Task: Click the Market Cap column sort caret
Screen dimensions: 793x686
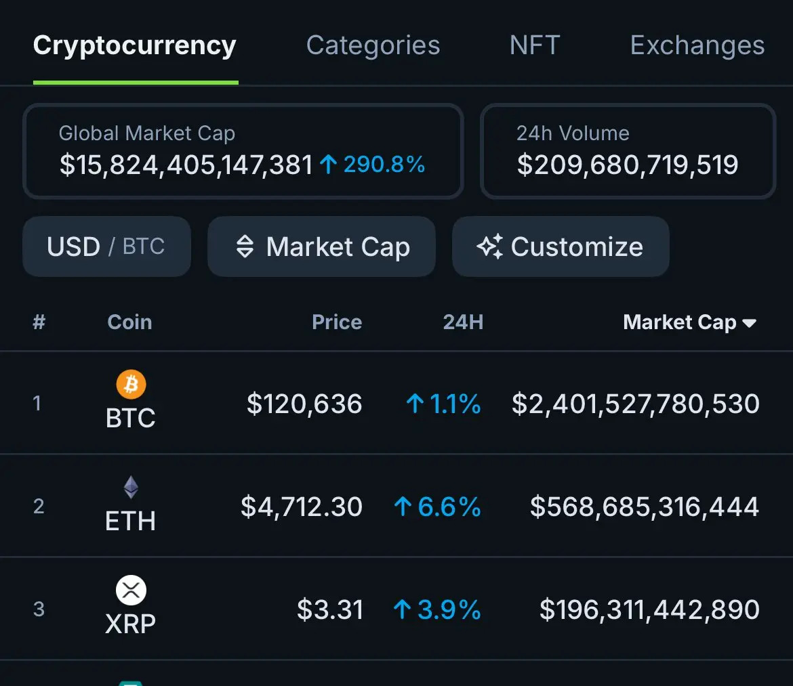Action: coord(749,323)
